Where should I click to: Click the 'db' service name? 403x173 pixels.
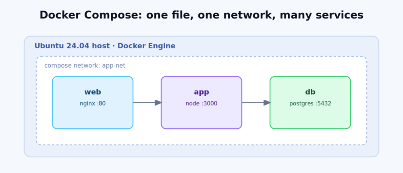click(310, 92)
